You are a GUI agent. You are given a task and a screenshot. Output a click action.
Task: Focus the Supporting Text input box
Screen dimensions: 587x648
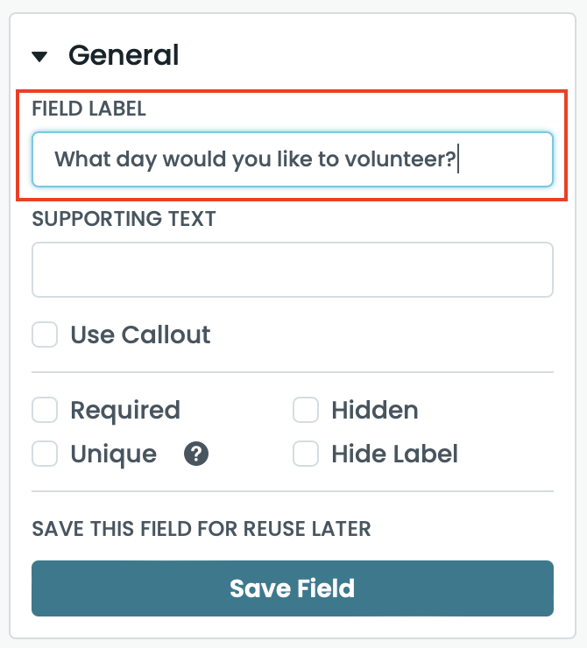292,270
